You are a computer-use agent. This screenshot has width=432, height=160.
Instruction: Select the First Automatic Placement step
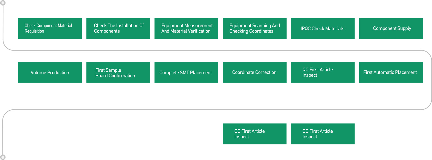(x=391, y=72)
